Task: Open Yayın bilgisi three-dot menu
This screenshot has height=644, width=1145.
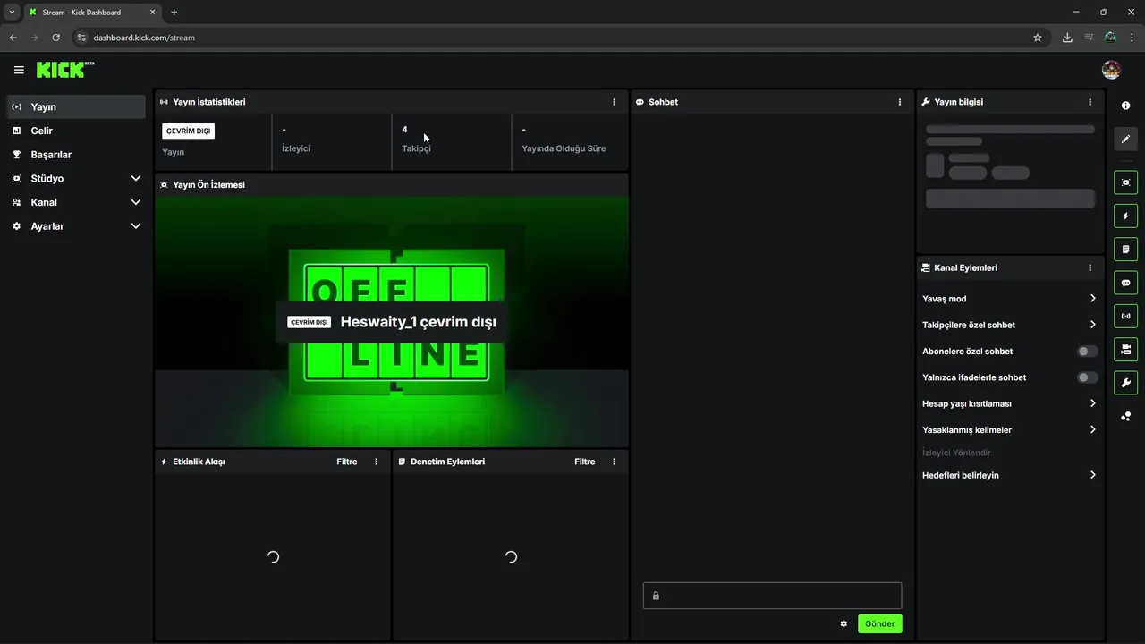Action: (x=1090, y=102)
